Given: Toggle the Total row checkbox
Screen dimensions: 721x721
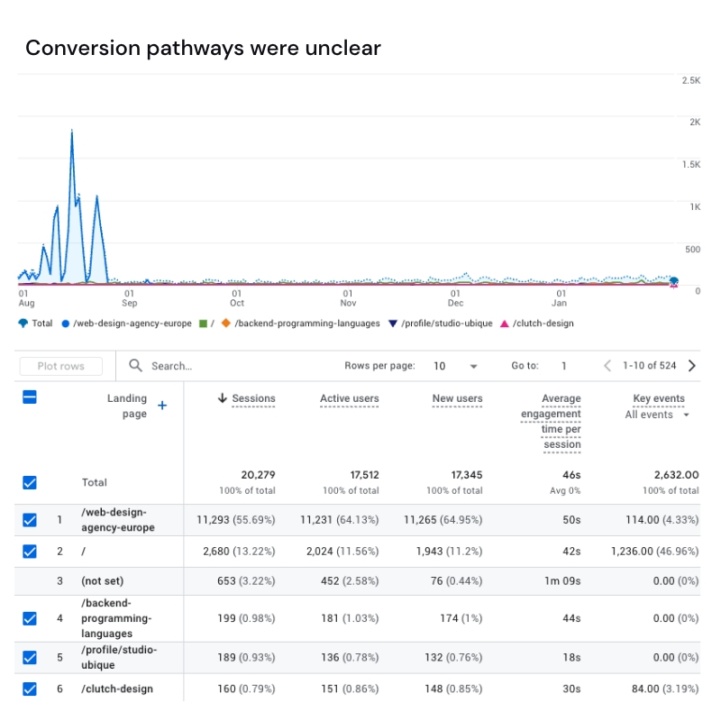Looking at the screenshot, I should click(x=30, y=483).
